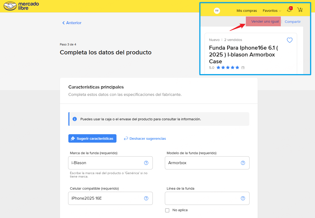Open help icon for Línea de la funda
Image resolution: width=315 pixels, height=218 pixels.
point(243,198)
